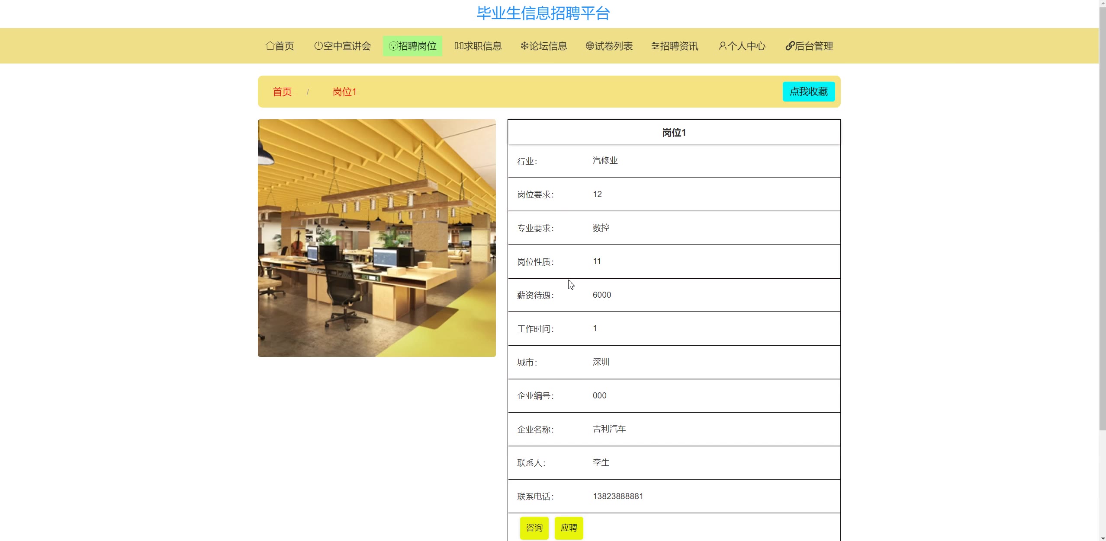Click the globe icon beside 试卷列表
This screenshot has width=1106, height=541.
point(589,46)
